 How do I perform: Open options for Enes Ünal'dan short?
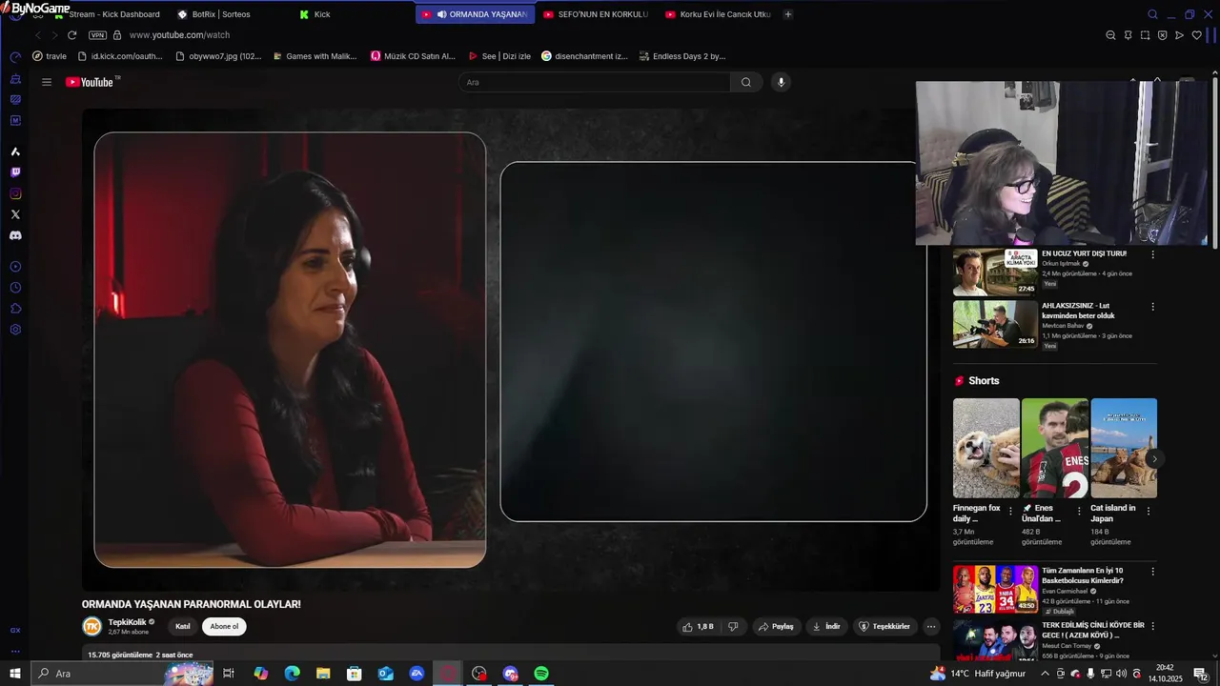(1080, 511)
